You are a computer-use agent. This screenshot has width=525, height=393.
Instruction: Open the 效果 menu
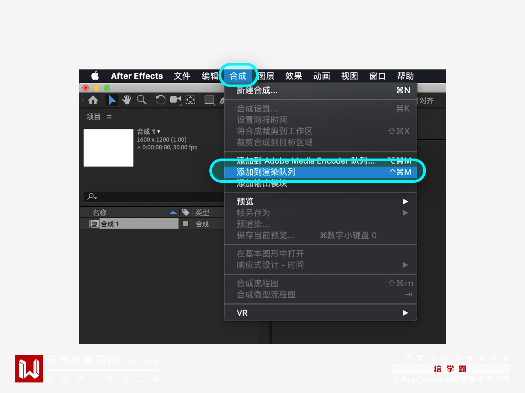pos(294,76)
